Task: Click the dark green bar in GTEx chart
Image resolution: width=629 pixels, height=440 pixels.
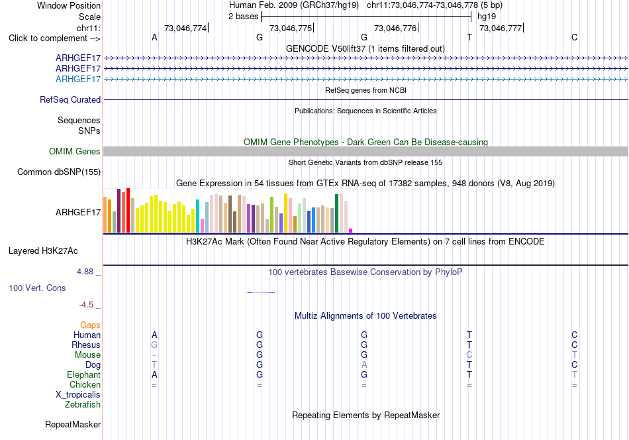Action: [337, 213]
